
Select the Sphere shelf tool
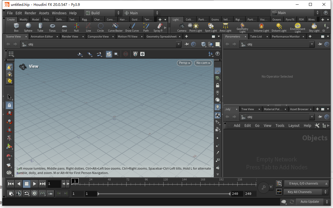(x=28, y=28)
